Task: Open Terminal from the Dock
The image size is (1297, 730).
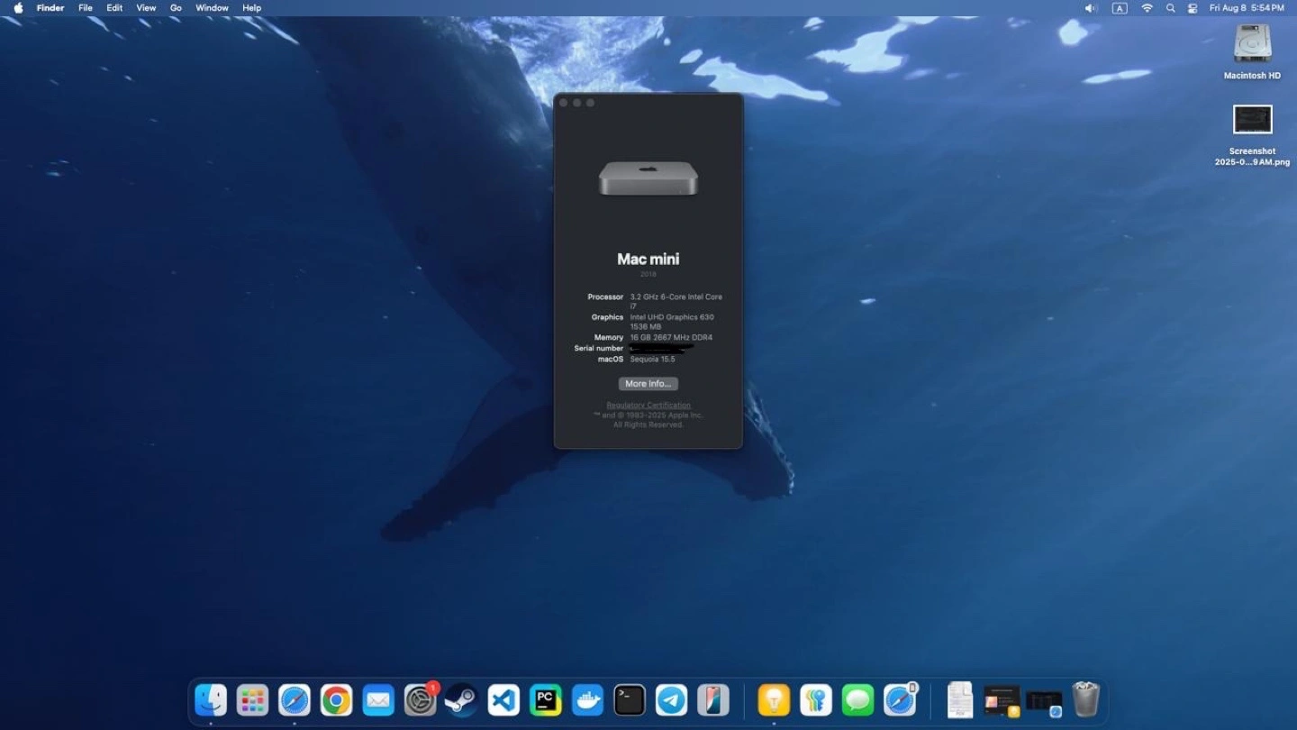Action: (x=629, y=700)
